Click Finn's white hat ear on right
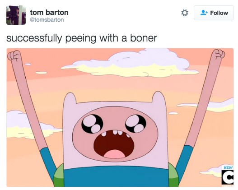This screenshot has height=190, width=238. (x=159, y=97)
